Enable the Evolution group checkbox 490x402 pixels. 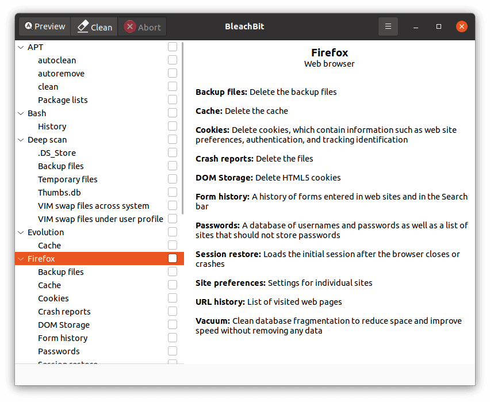coord(173,232)
